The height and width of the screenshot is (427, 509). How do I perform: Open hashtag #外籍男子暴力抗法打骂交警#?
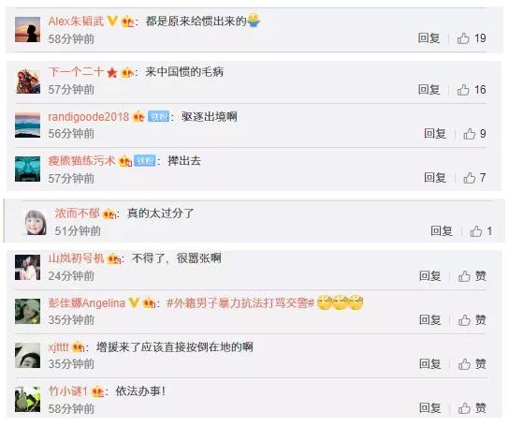click(240, 303)
